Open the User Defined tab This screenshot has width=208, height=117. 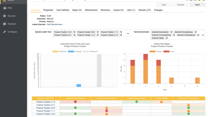pyautogui.click(x=63, y=10)
